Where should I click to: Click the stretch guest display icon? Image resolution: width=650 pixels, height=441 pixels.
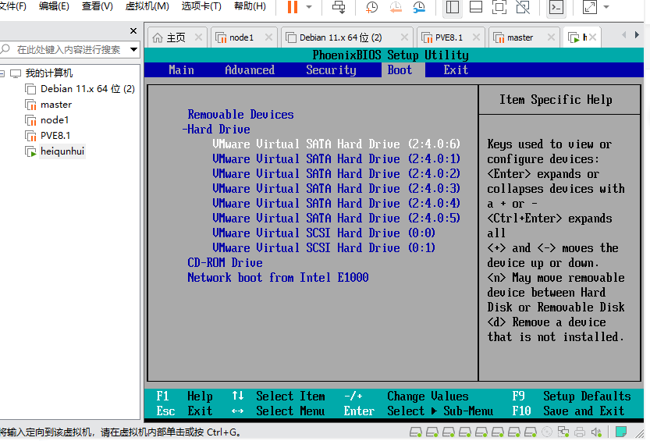[x=589, y=7]
